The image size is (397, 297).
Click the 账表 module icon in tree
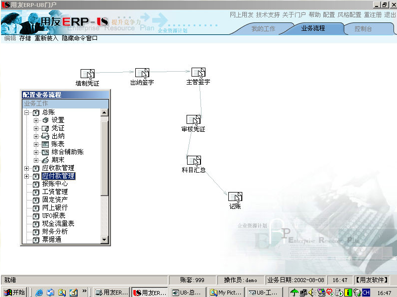45,144
